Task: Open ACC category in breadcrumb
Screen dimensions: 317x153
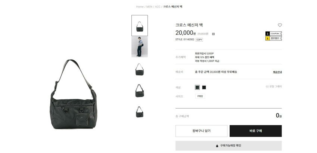Action: click(x=158, y=7)
